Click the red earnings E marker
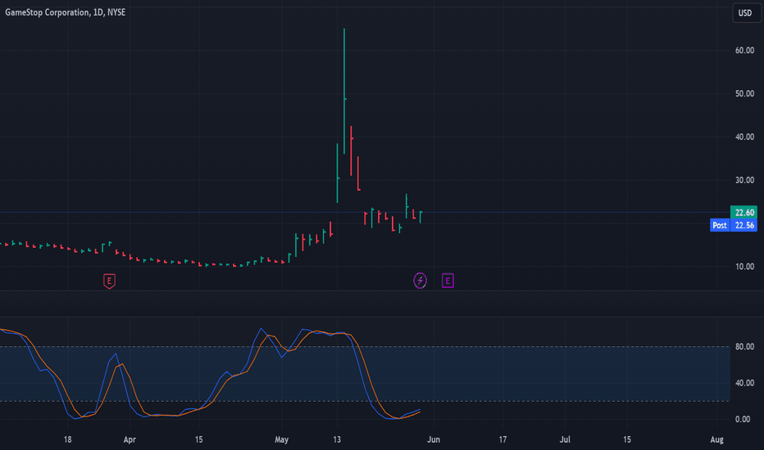 (x=109, y=281)
